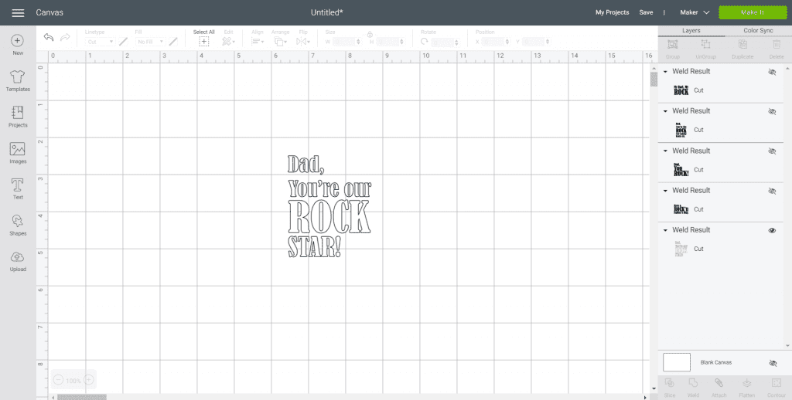Viewport: 792px width, 400px height.
Task: Click the Linetype color swatch
Action: tap(123, 42)
